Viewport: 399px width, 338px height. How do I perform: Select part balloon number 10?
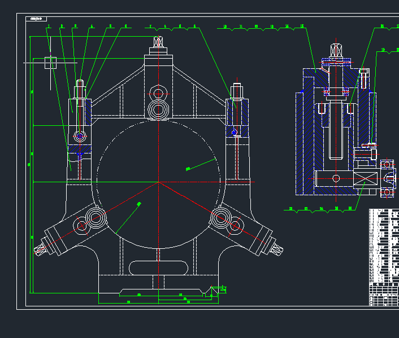coord(225,27)
